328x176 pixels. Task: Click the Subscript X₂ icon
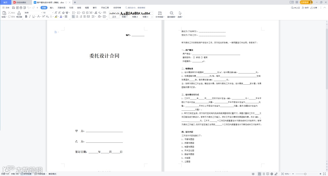pyautogui.click(x=47, y=16)
